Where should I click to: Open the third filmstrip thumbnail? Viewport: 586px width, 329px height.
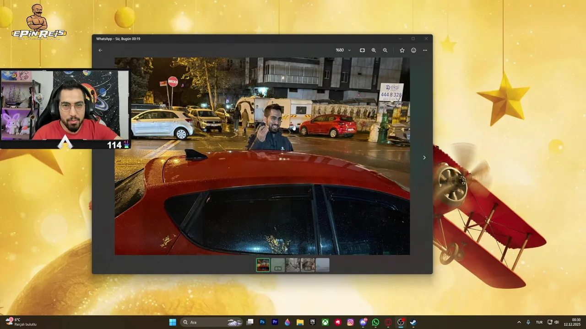293,265
